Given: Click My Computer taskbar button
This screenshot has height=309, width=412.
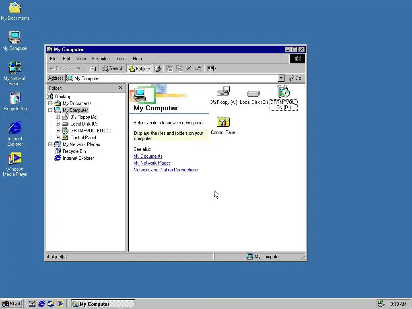Looking at the screenshot, I should [x=103, y=304].
